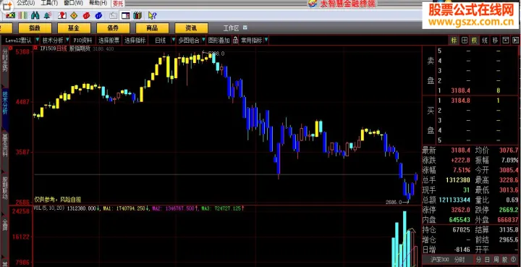Click the small red square beside IF1509
This screenshot has width=521, height=267.
[36, 48]
